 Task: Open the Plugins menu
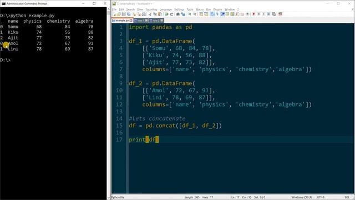(x=218, y=9)
